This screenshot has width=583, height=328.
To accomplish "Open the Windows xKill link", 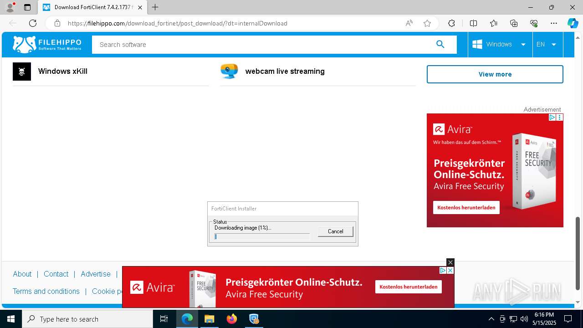I will [x=63, y=71].
